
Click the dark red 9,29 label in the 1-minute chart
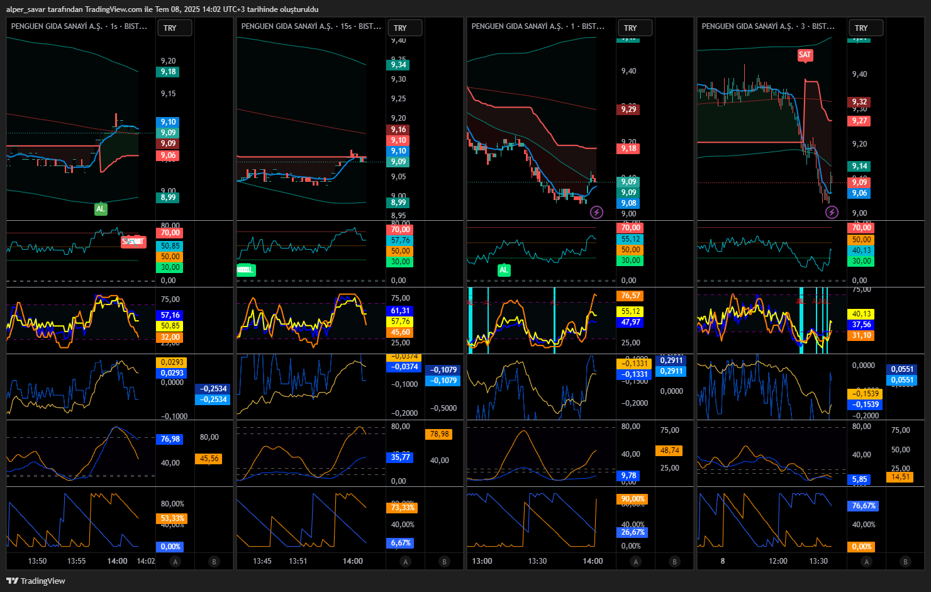pos(628,109)
